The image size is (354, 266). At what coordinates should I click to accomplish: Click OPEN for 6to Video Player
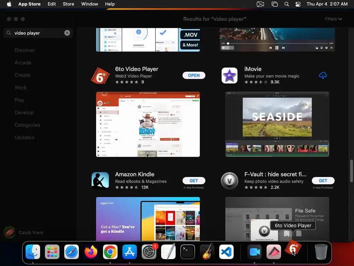(x=194, y=75)
